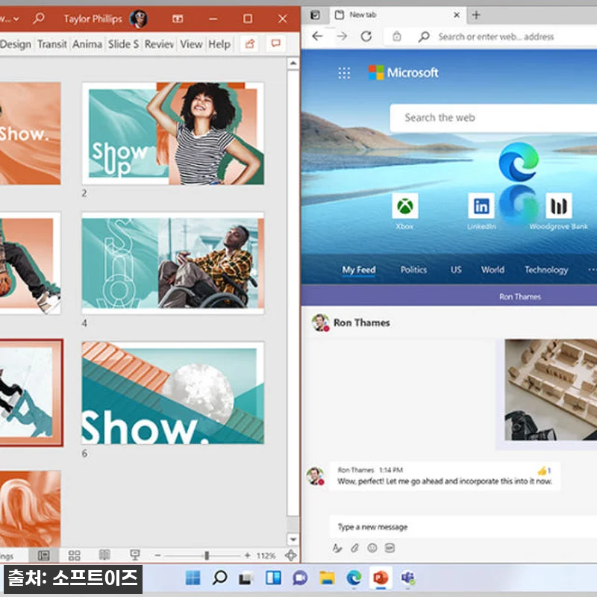Select the US news tab
The width and height of the screenshot is (597, 597).
pyautogui.click(x=456, y=269)
